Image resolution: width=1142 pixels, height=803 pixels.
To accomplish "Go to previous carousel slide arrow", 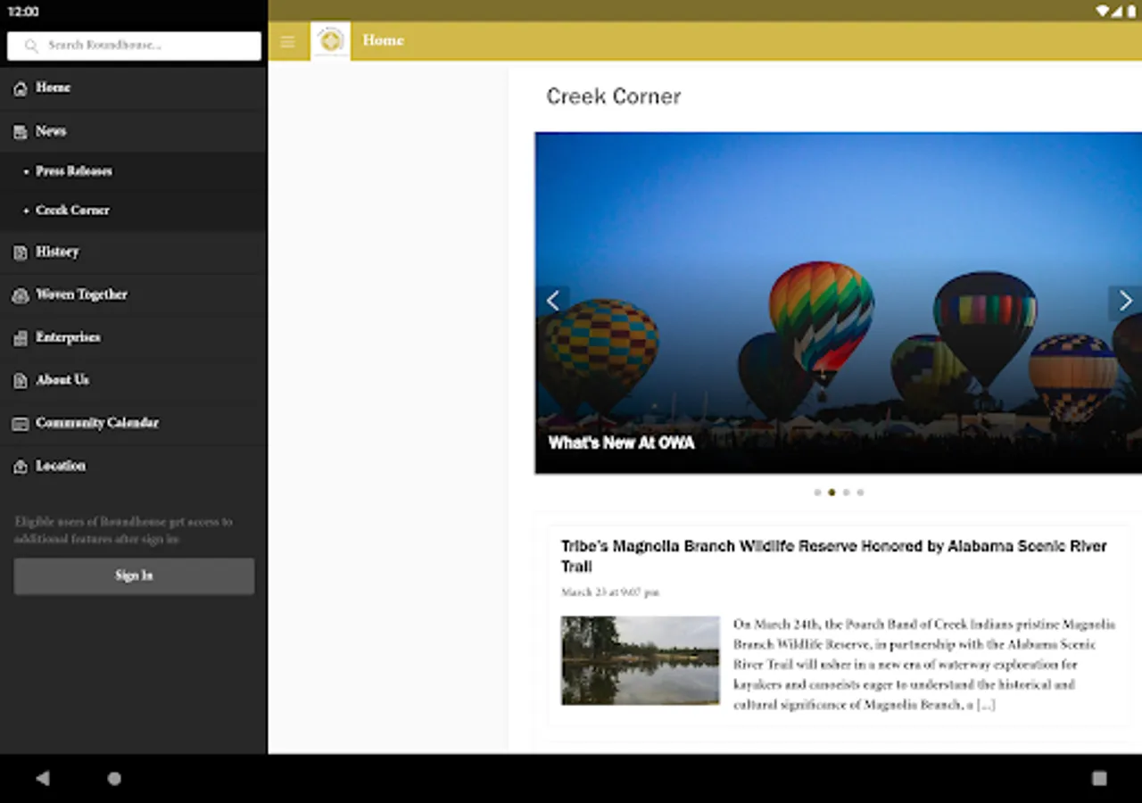I will pyautogui.click(x=553, y=302).
